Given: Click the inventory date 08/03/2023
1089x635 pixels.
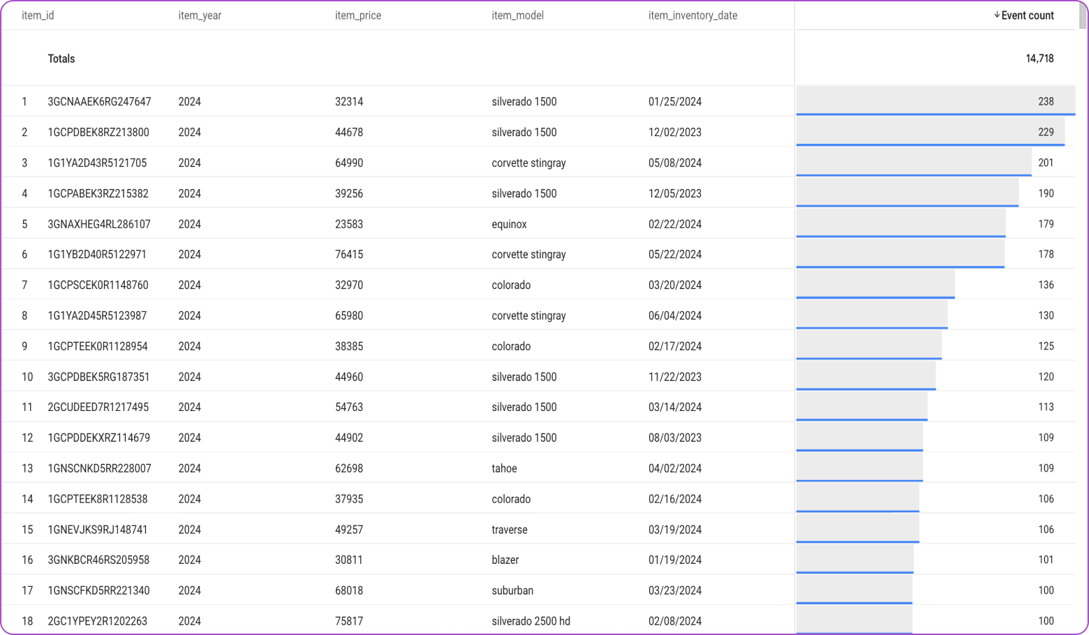Looking at the screenshot, I should 675,438.
